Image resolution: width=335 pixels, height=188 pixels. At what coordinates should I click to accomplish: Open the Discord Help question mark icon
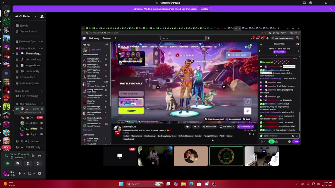[x=311, y=3]
